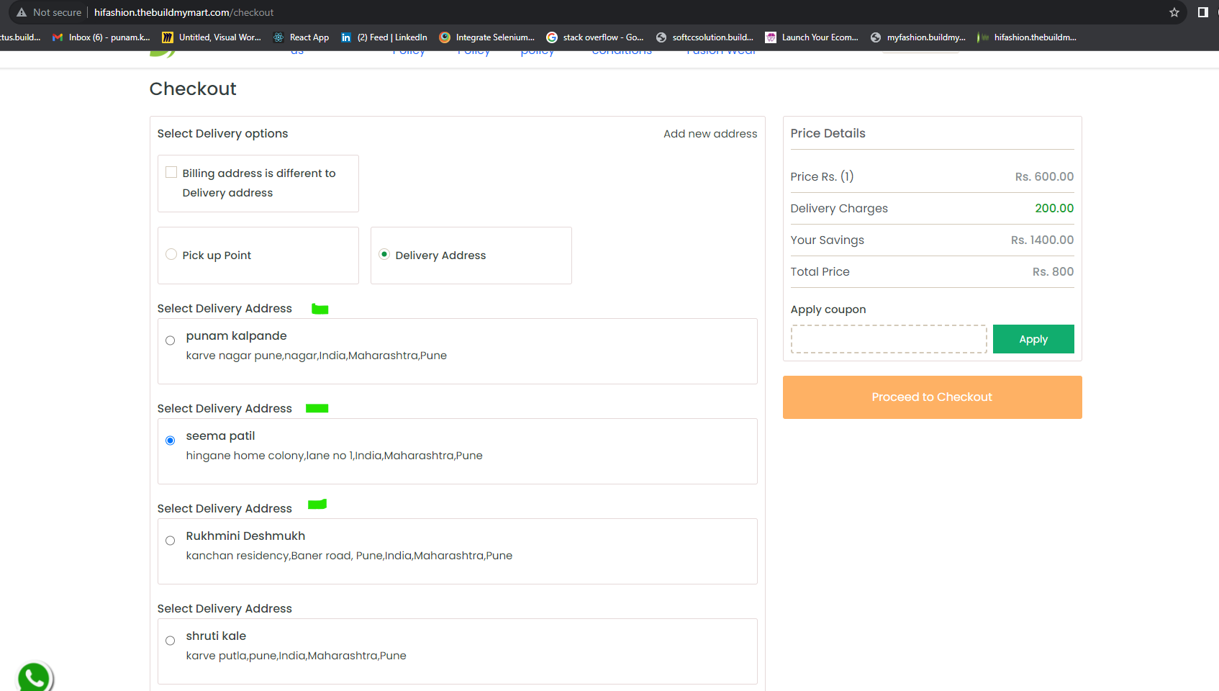1219x691 pixels.
Task: Open the browser side panel icon
Action: 1202,12
